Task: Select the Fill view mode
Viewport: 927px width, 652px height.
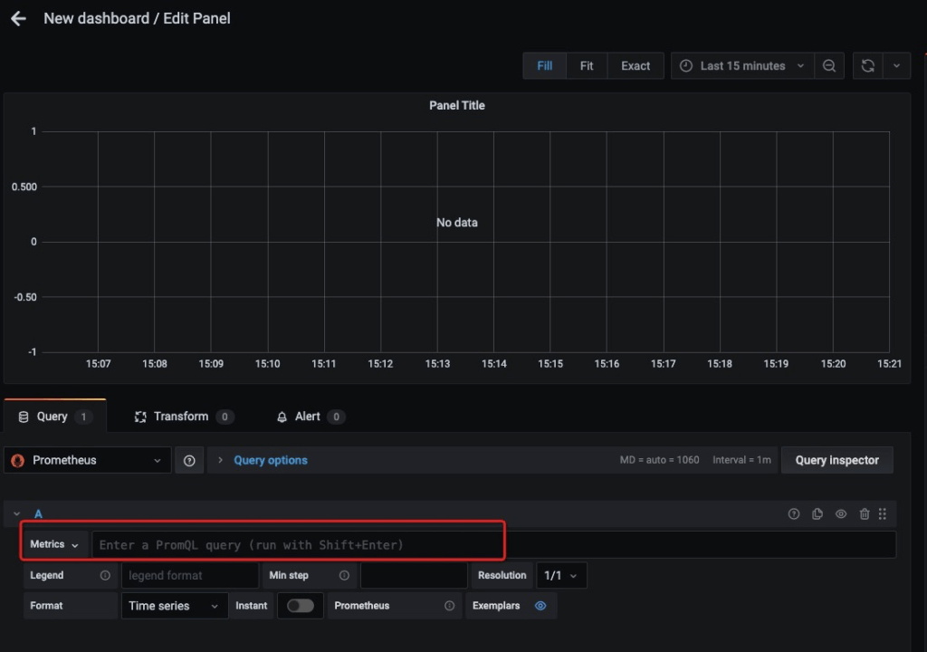Action: [x=544, y=66]
